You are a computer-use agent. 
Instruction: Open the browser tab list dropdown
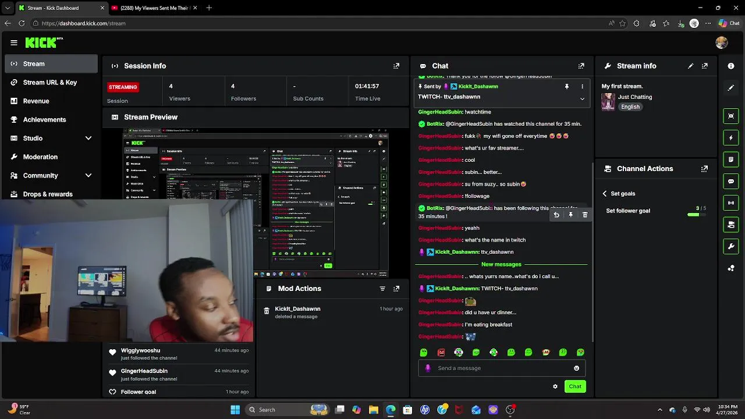(8, 8)
